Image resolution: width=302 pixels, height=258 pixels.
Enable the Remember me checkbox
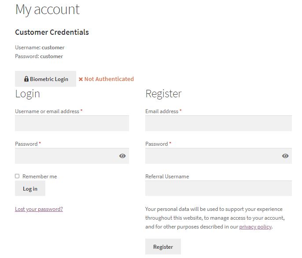tap(17, 176)
